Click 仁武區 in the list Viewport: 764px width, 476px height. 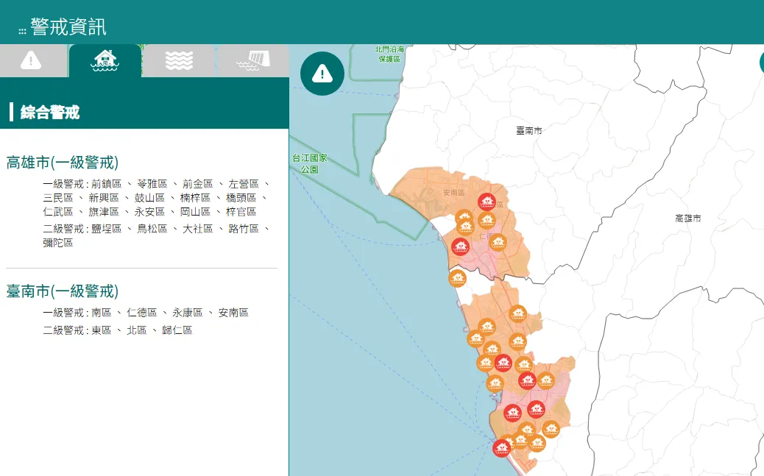[x=58, y=212]
